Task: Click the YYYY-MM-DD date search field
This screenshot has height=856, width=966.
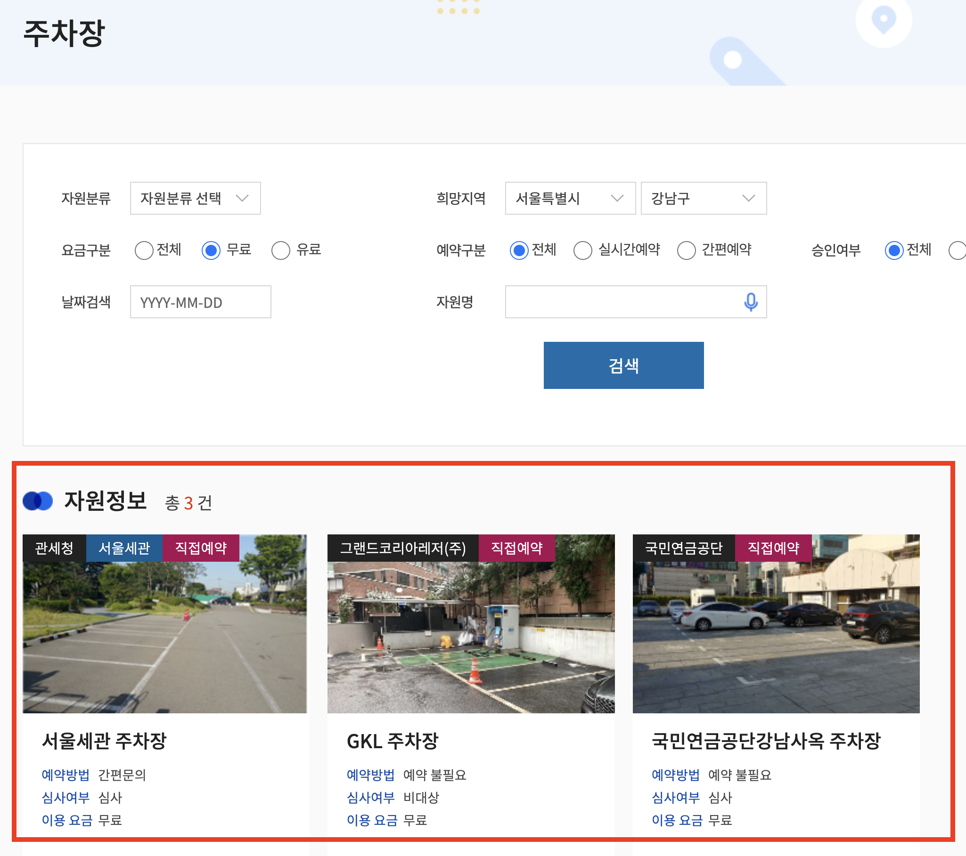Action: coord(200,302)
